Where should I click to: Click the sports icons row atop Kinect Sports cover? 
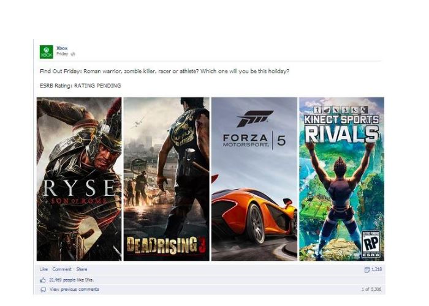[x=341, y=110]
